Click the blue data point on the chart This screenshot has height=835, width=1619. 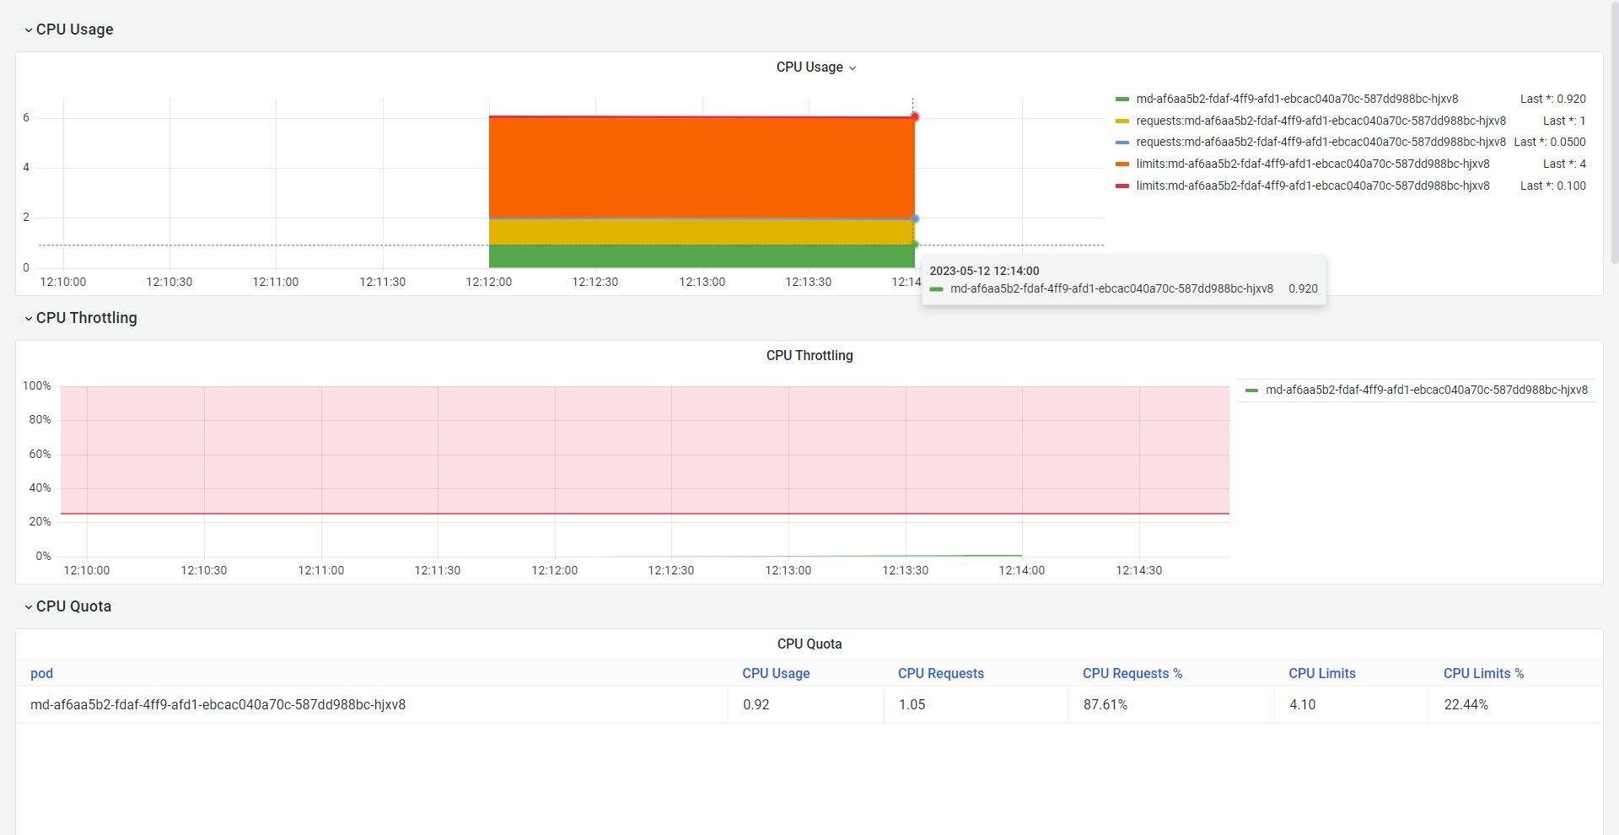click(915, 218)
